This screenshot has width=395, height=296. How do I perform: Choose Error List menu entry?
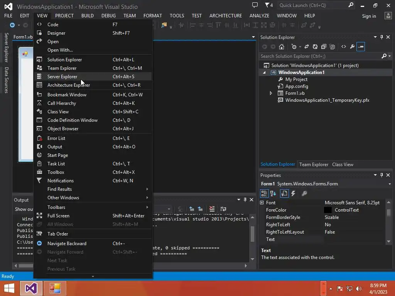pos(93,138)
